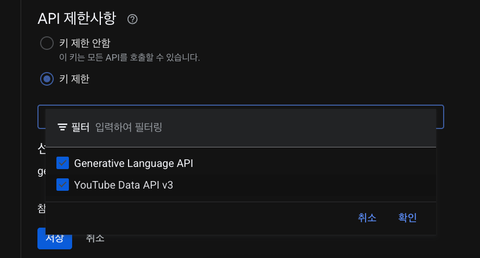This screenshot has width=480, height=258.
Task: Click the API select combo box border
Action: [440, 117]
